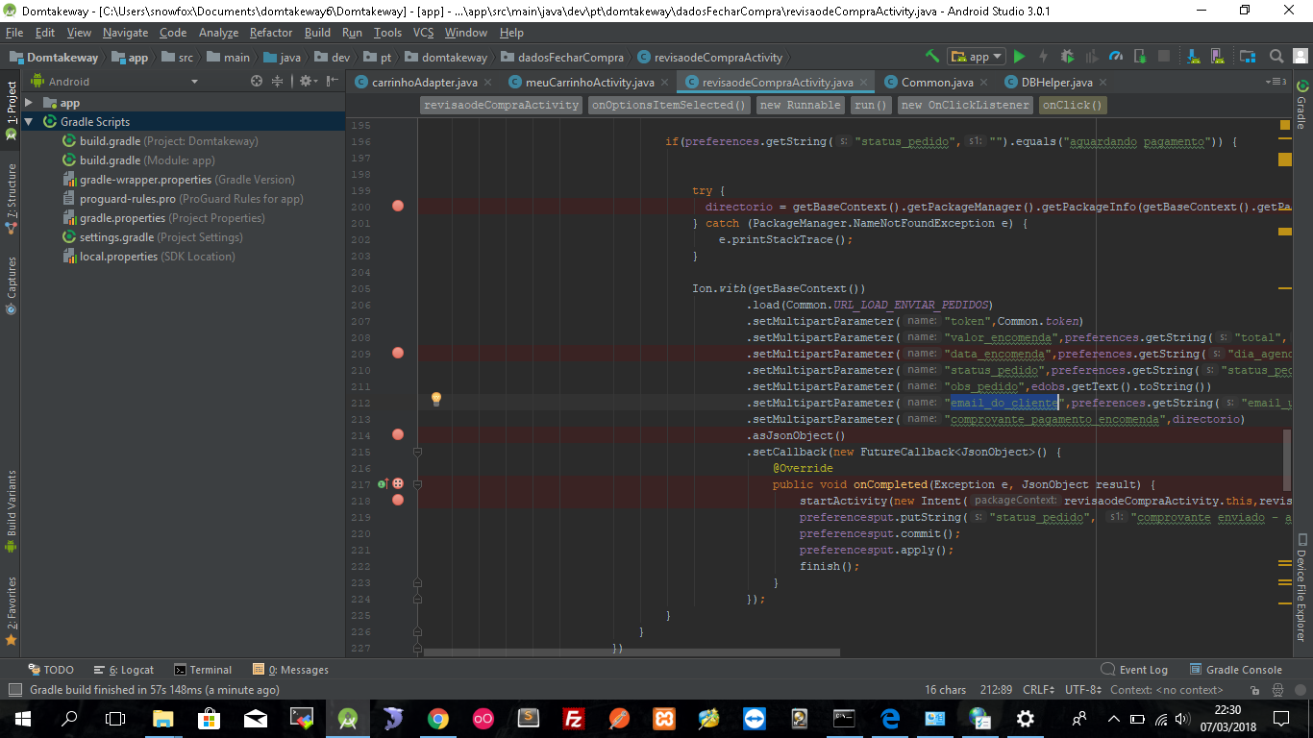
Task: Start debugging with the Debug bug icon
Action: pos(1068,57)
